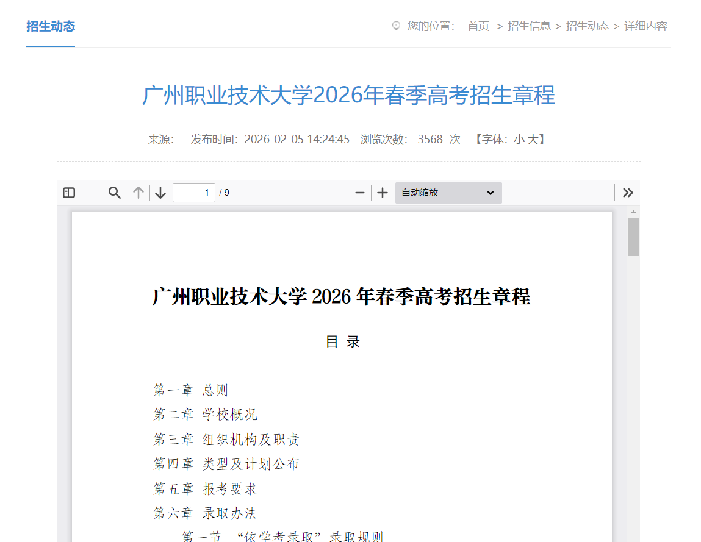
Task: Select 招生信息 in the breadcrumb
Action: tap(528, 26)
